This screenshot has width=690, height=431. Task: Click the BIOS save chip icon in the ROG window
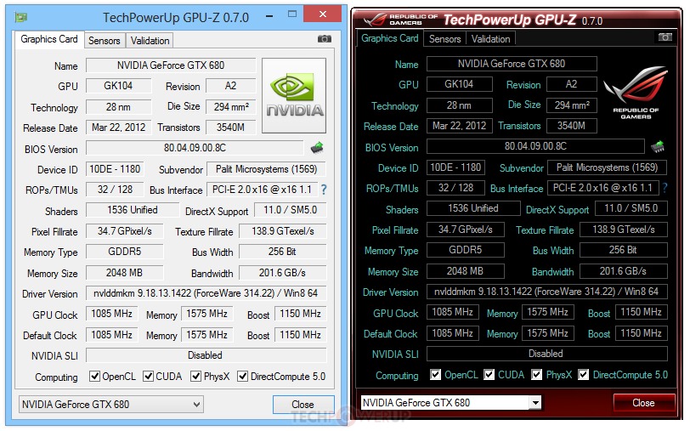tap(657, 147)
